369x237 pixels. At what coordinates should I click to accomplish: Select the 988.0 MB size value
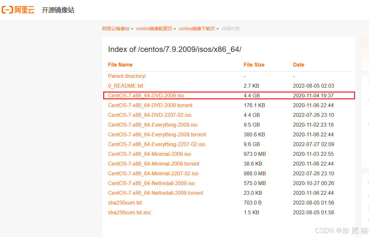click(x=255, y=173)
